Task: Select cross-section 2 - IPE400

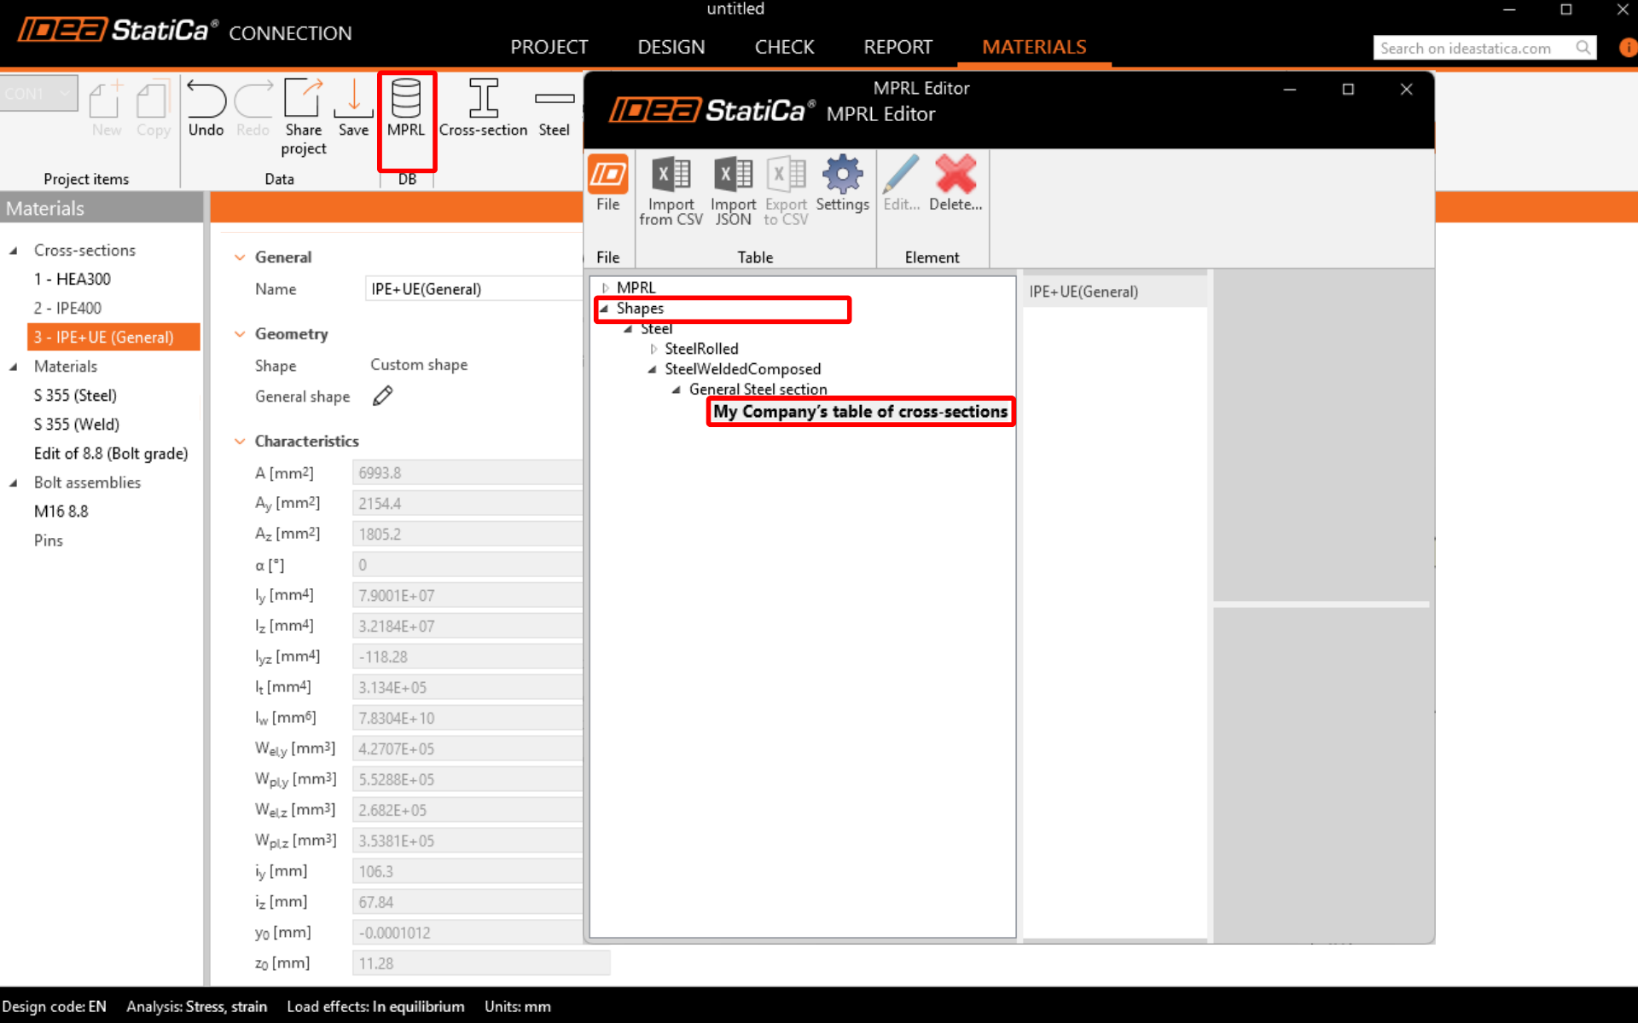Action: pyautogui.click(x=67, y=309)
